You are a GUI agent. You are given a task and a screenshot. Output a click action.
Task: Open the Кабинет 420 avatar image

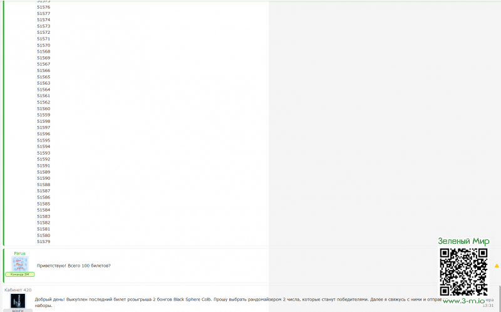[x=18, y=301]
